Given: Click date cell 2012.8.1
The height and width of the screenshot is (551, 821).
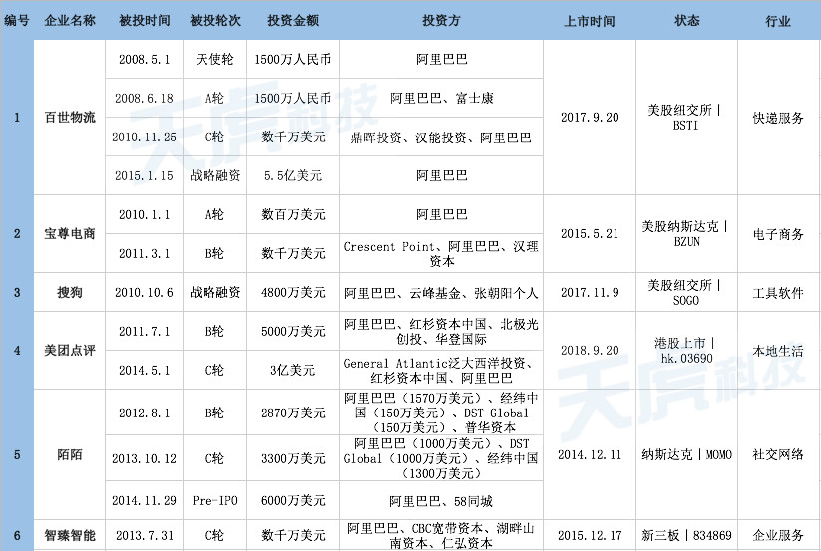Looking at the screenshot, I should [x=144, y=413].
